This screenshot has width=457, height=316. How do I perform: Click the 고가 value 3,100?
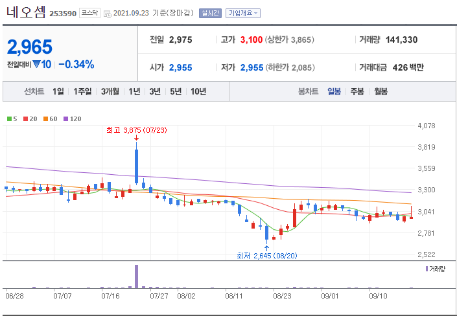[252, 40]
